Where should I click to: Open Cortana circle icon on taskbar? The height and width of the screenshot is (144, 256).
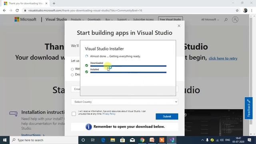point(83,140)
